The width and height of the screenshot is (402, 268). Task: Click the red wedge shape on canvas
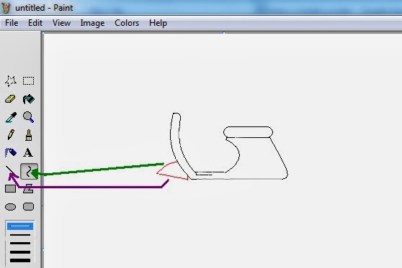[x=172, y=172]
